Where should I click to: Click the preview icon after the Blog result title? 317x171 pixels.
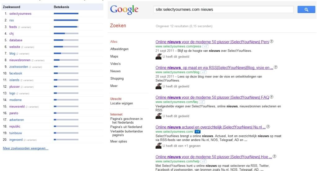tap(276, 67)
